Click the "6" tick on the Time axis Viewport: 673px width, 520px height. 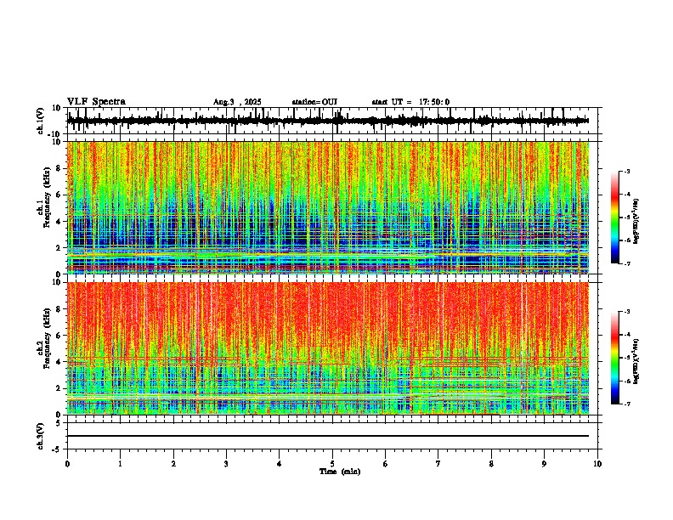[386, 464]
